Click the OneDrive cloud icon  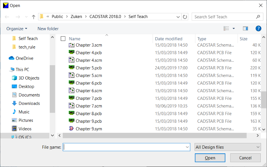tap(11, 58)
